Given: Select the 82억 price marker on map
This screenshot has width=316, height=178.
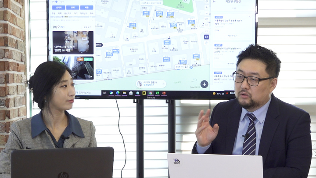Looking at the screenshot, I should (191, 22).
